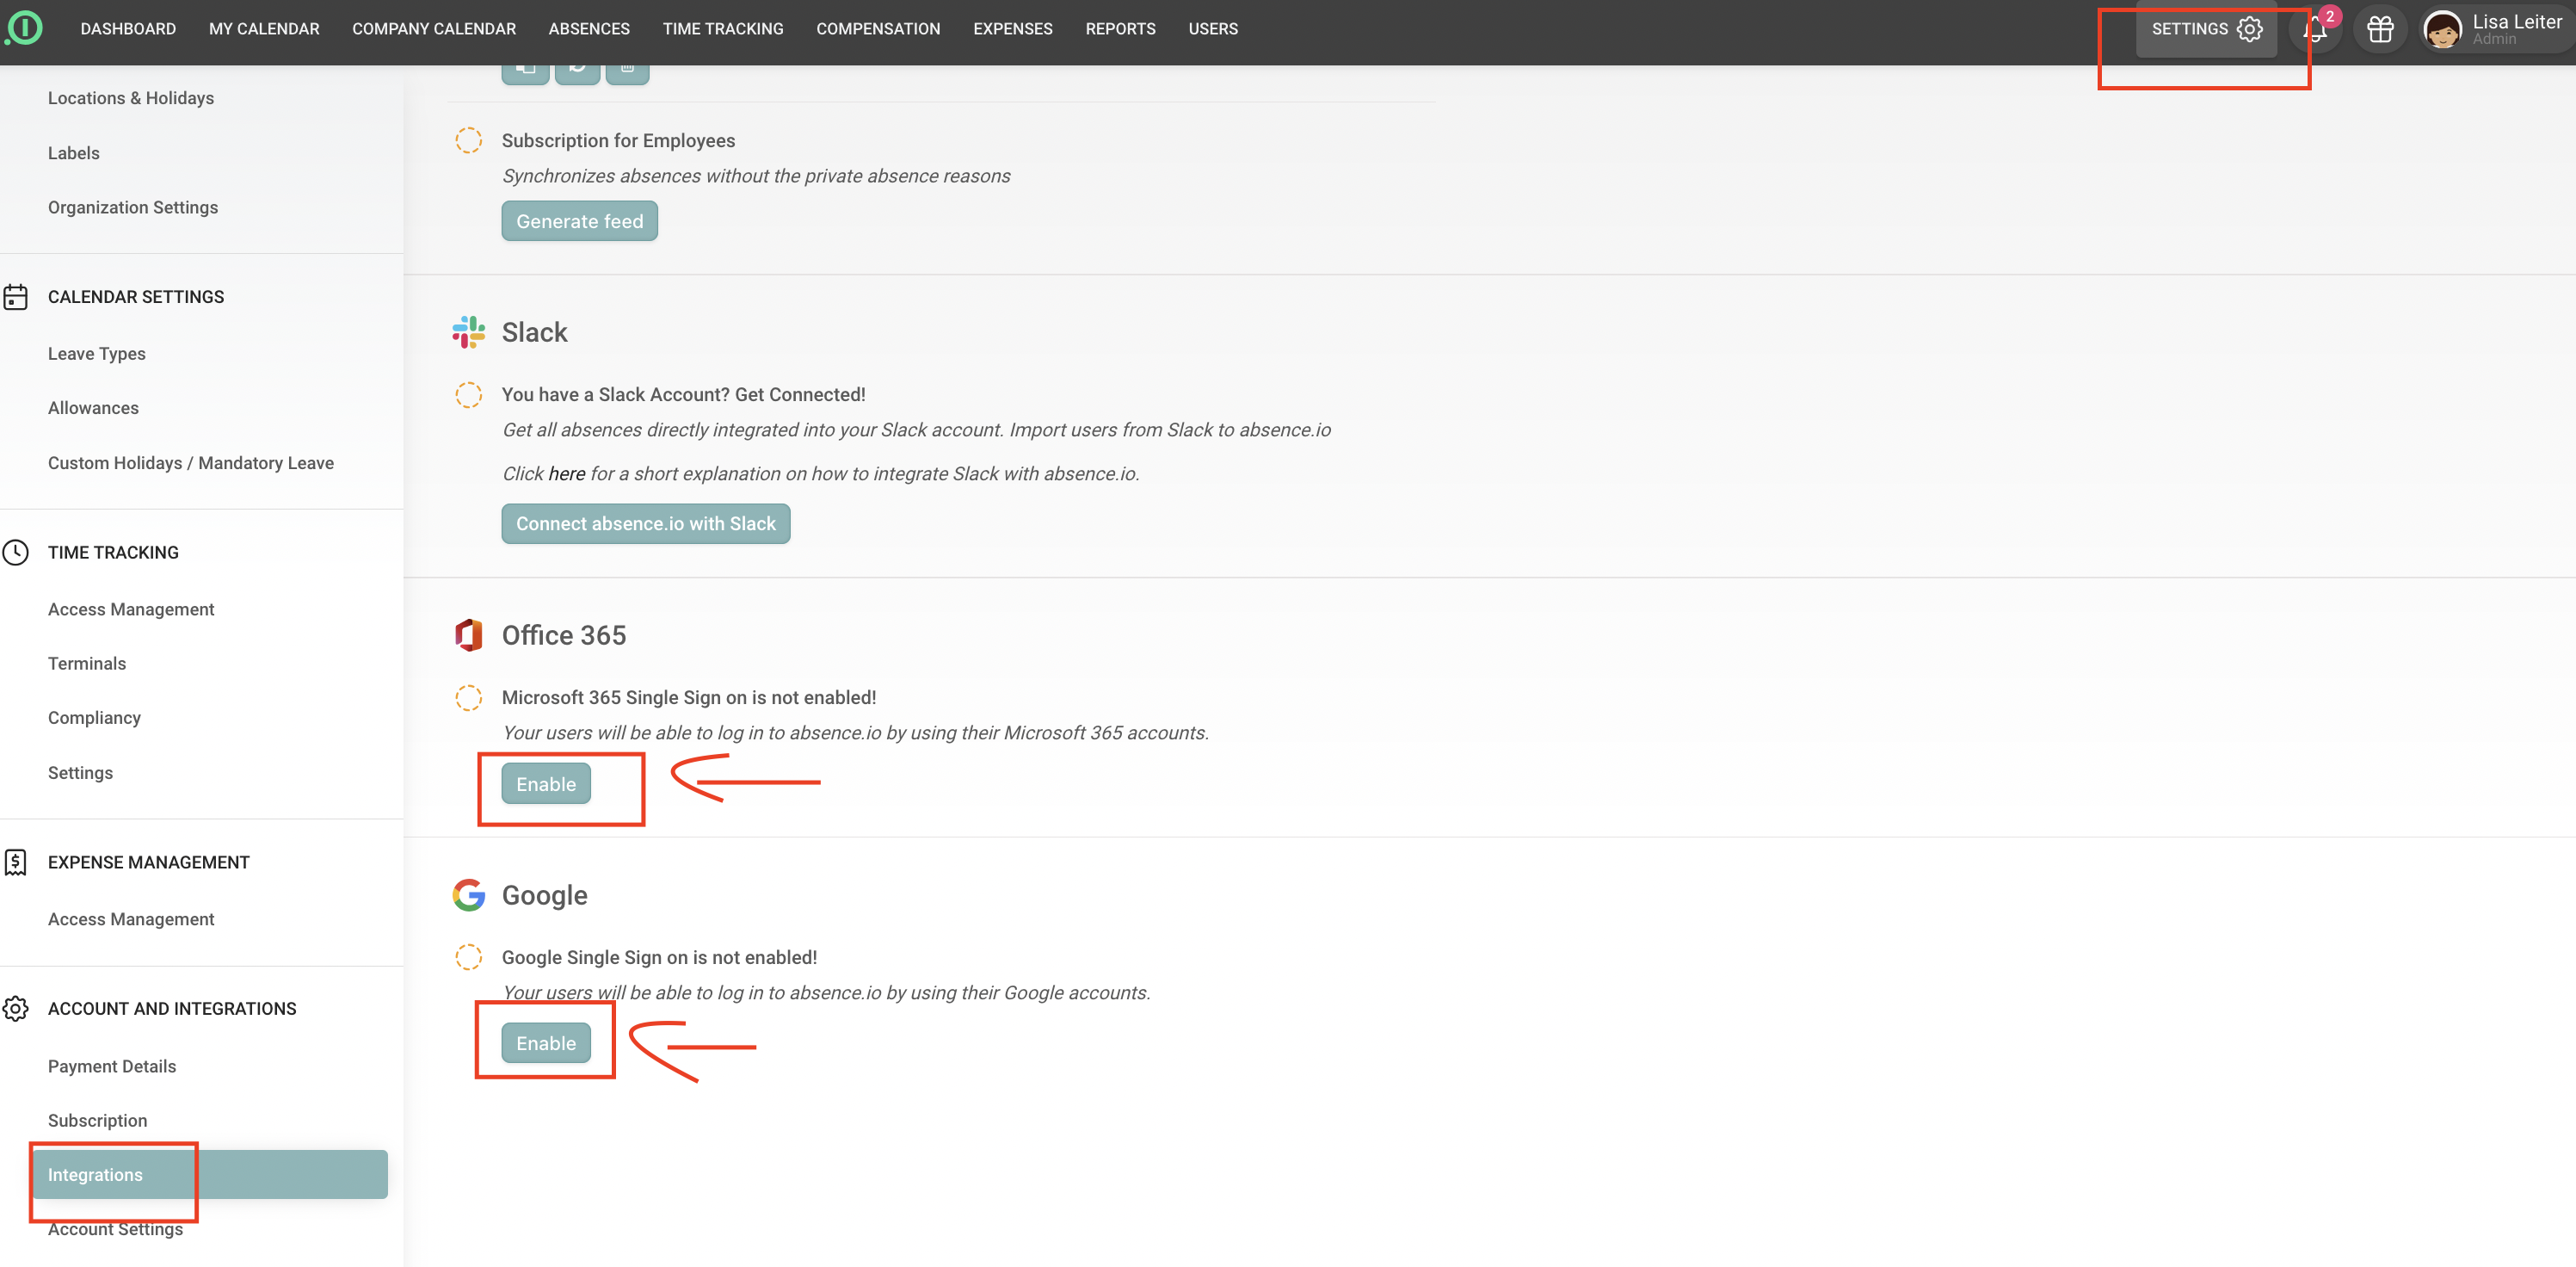Click the Account and Integrations gear icon
Screen dimensions: 2576x1267
point(15,1009)
